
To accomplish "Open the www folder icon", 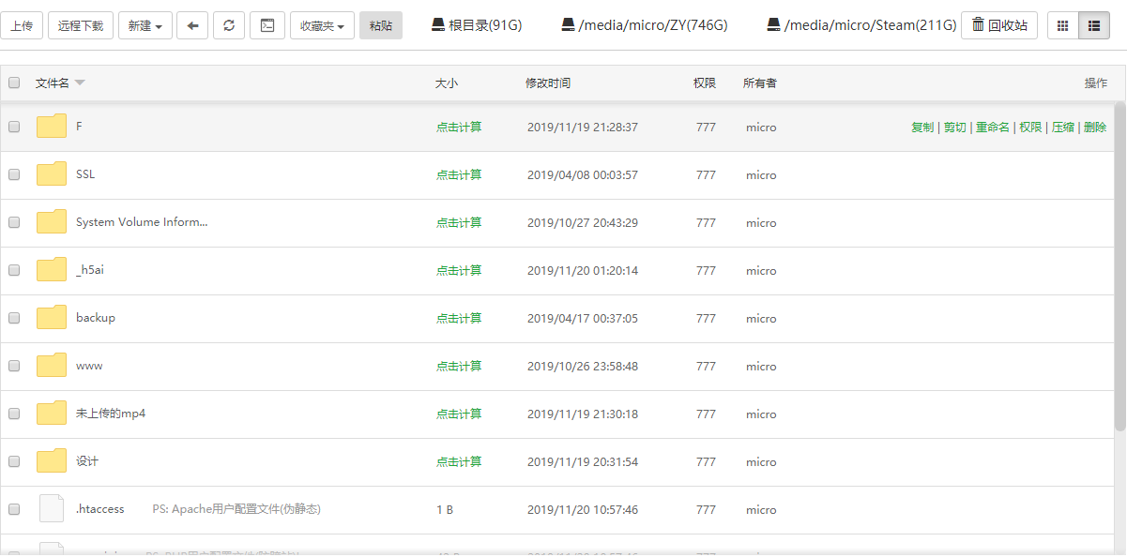I will 52,366.
